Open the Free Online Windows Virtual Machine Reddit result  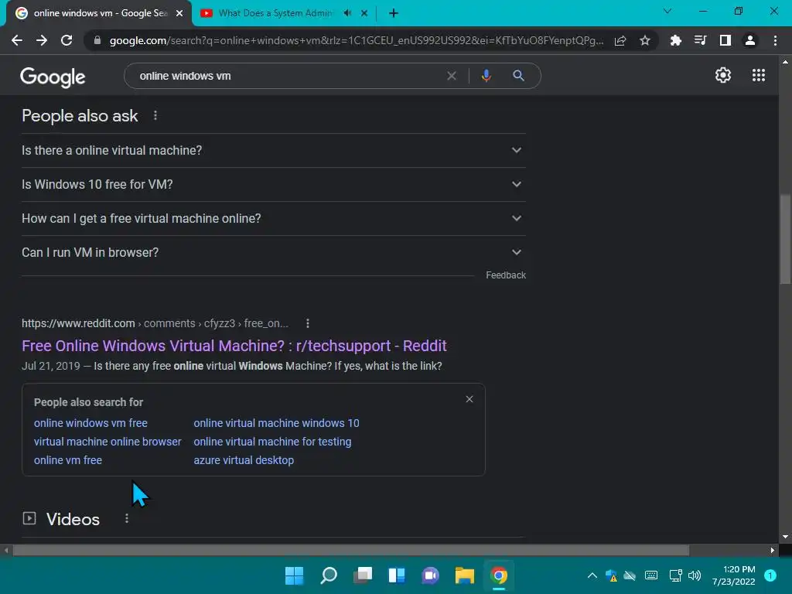(x=234, y=346)
